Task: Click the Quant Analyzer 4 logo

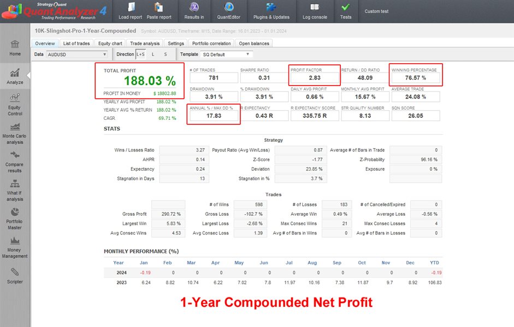Action: (55, 11)
